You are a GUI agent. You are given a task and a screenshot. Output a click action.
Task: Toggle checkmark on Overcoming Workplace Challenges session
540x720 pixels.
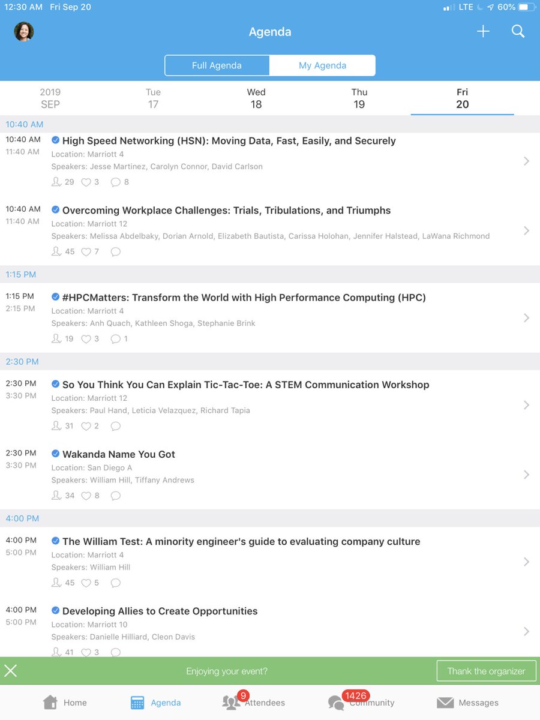(56, 211)
